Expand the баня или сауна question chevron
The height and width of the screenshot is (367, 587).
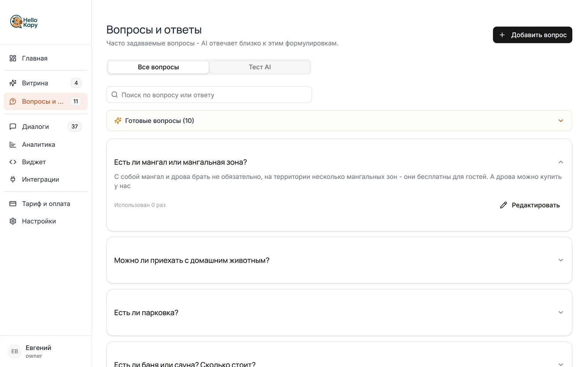pyautogui.click(x=561, y=364)
